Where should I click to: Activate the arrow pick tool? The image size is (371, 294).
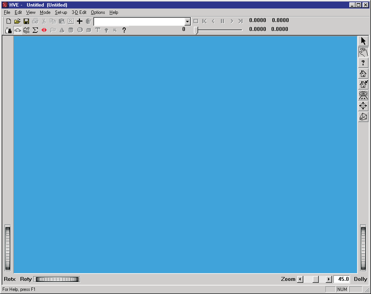click(x=363, y=41)
